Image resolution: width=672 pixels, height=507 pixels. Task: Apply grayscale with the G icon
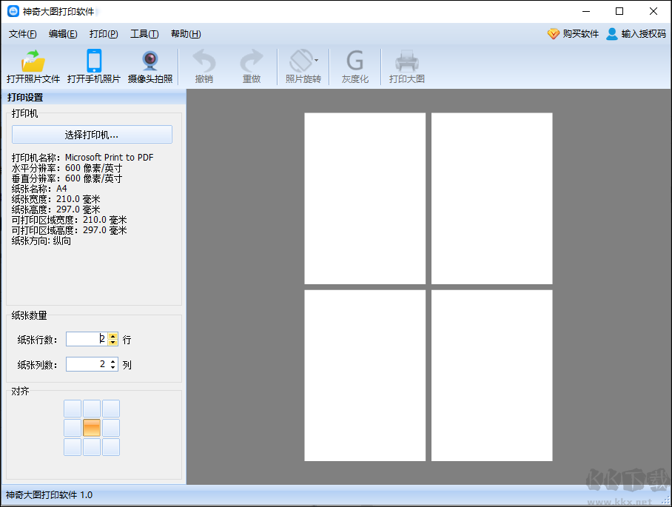click(x=355, y=61)
